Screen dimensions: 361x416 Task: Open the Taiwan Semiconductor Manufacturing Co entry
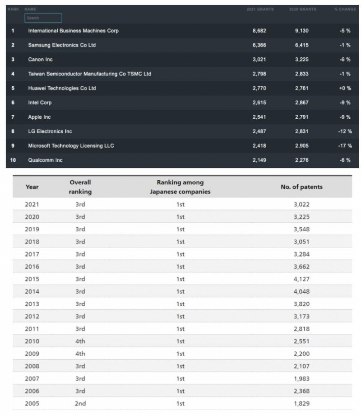89,74
